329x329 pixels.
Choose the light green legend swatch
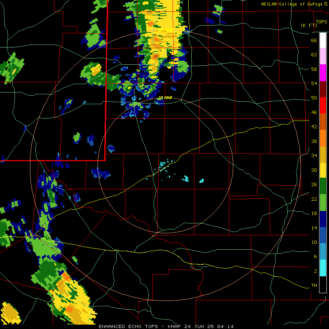[x=323, y=203]
